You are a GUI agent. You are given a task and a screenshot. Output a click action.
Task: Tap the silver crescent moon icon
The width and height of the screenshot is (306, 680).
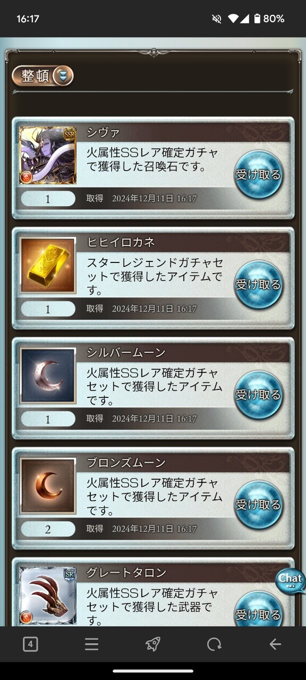[48, 376]
